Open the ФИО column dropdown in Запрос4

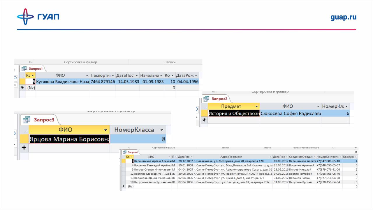pos(170,157)
